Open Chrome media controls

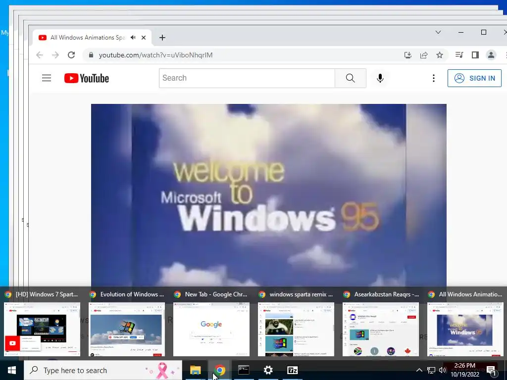pos(459,55)
